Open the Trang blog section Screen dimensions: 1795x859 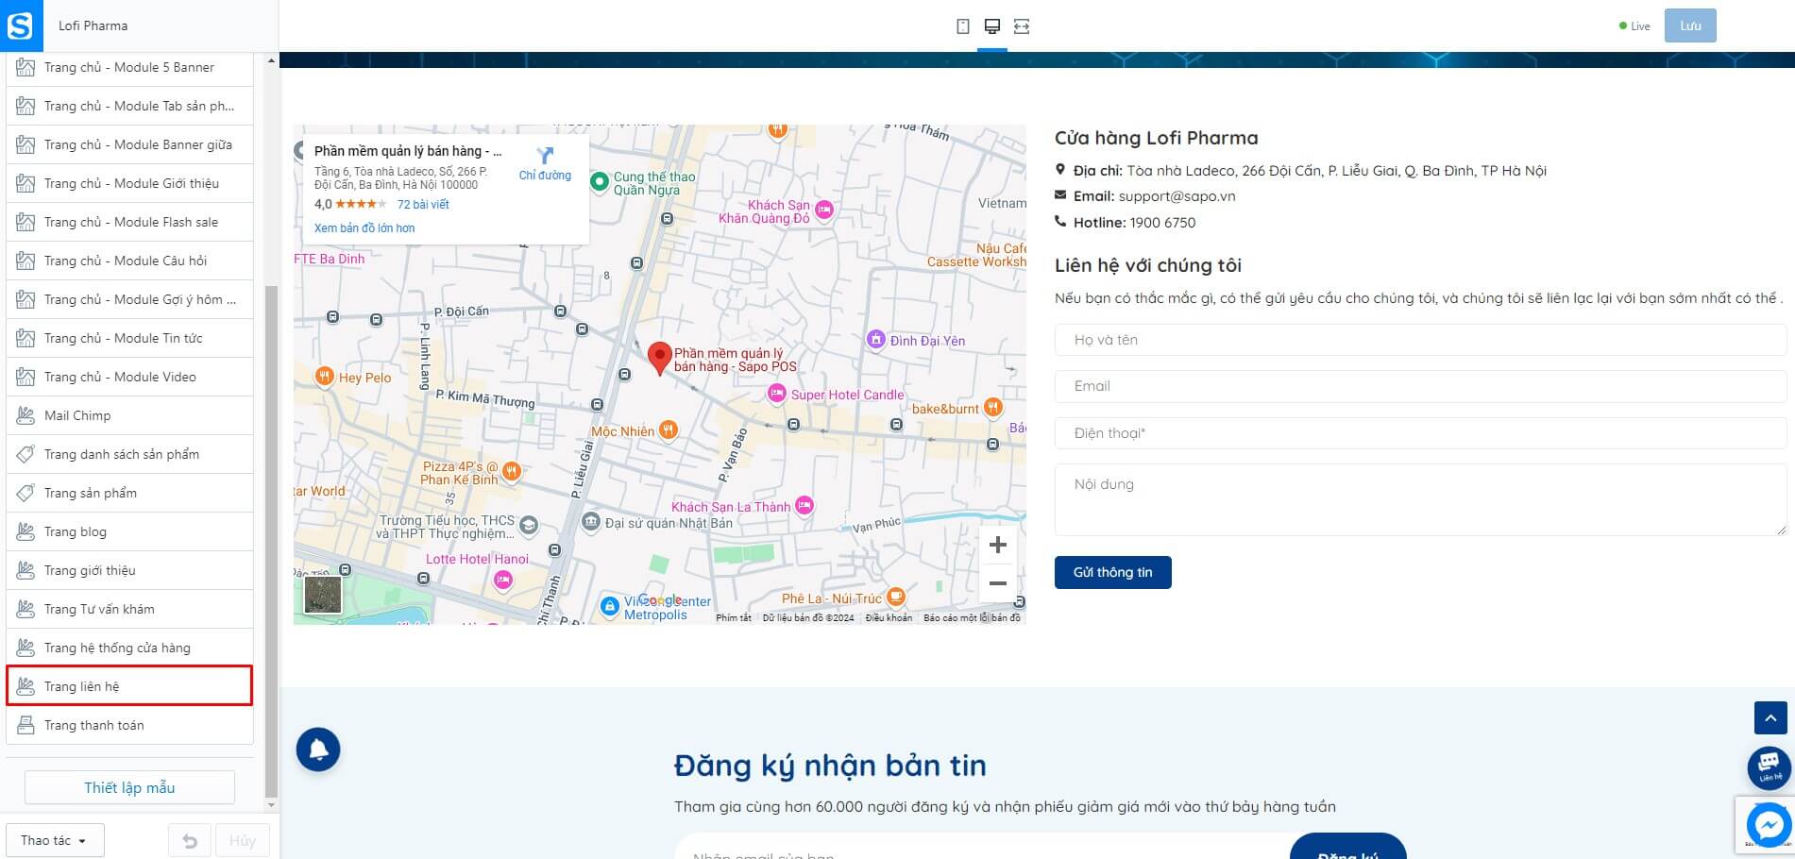pyautogui.click(x=130, y=531)
